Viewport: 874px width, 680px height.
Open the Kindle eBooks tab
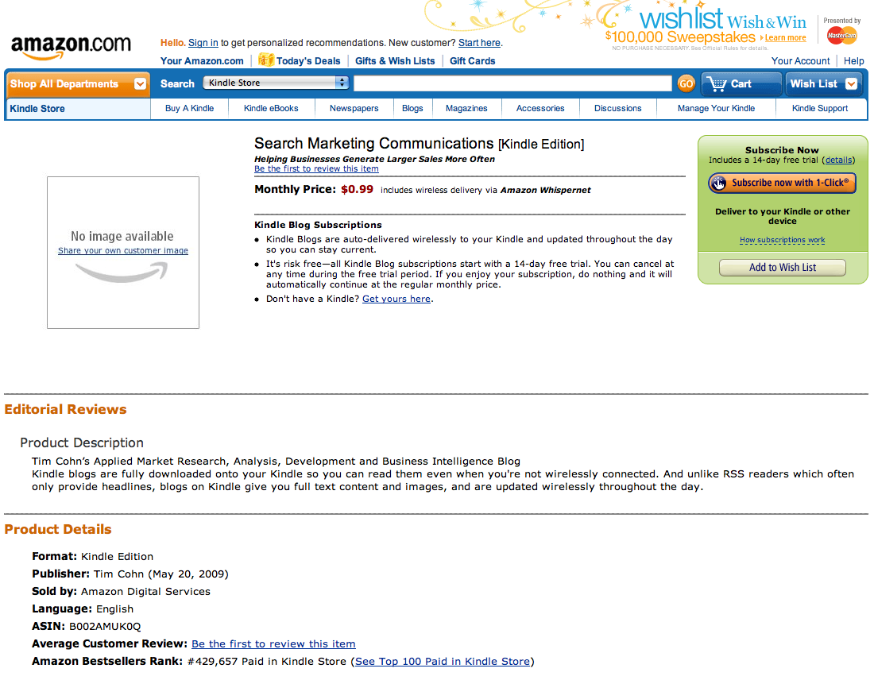point(271,108)
